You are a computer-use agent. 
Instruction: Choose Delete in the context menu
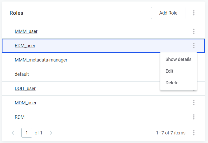click(x=172, y=83)
